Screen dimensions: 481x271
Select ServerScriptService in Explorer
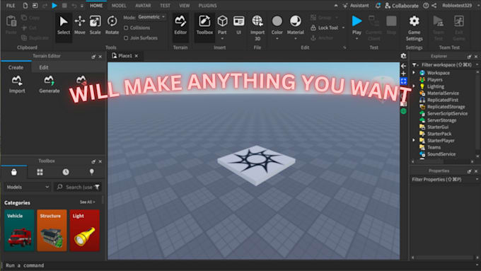pos(447,113)
